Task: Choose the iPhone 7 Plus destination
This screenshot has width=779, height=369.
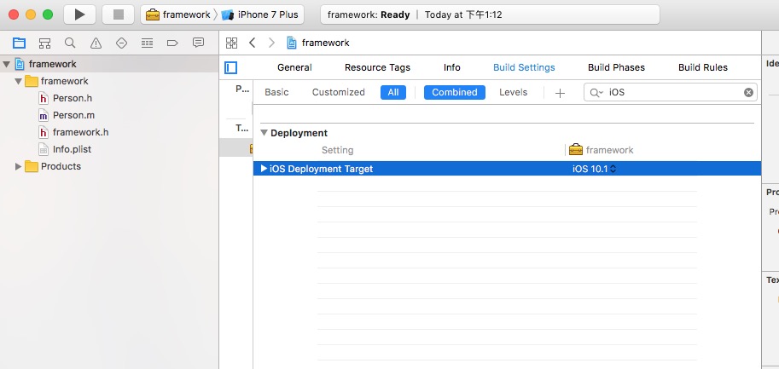Action: (x=260, y=14)
